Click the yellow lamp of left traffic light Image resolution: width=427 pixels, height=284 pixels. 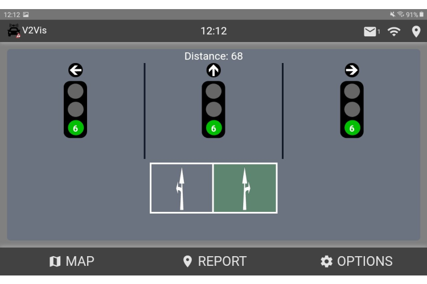pos(75,110)
